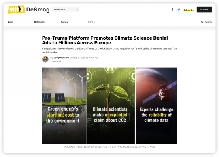Click the DeSmog wordmark text
The image size is (219, 157).
[38, 10]
